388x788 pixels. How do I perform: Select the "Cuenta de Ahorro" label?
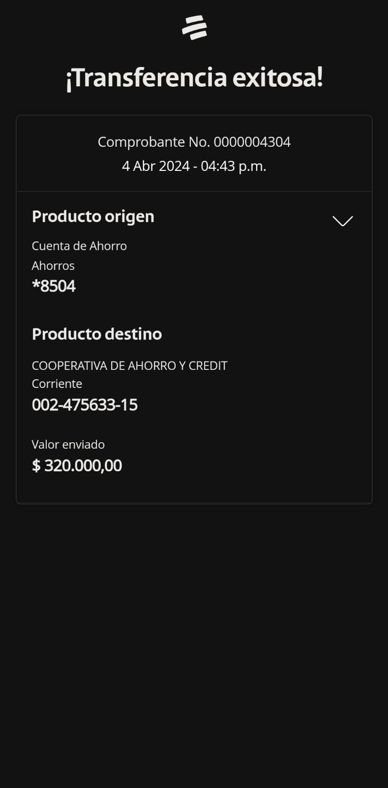(79, 246)
